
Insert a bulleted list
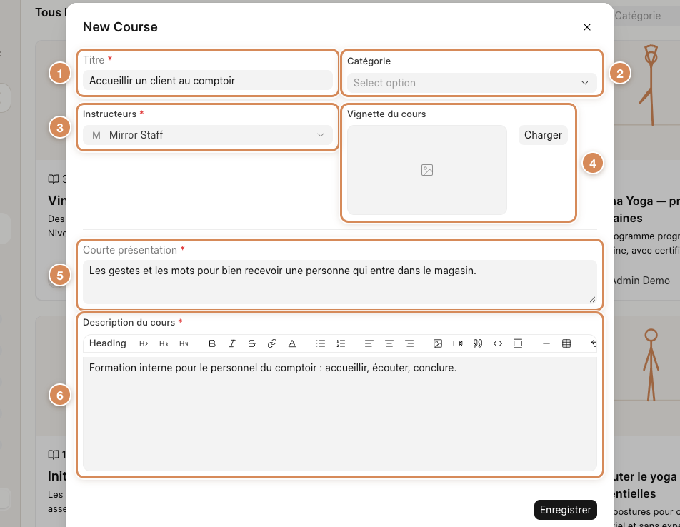pyautogui.click(x=321, y=343)
